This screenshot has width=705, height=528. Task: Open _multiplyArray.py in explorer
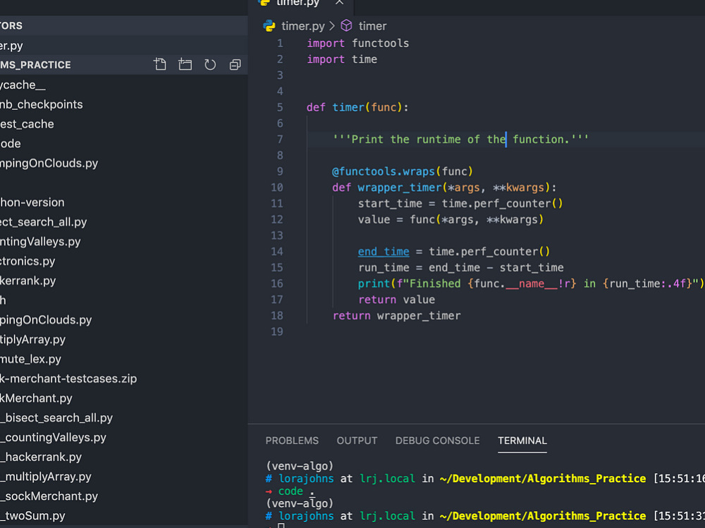click(123, 477)
